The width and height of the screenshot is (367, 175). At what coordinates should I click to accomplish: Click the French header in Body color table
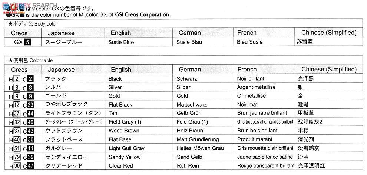[247, 33]
